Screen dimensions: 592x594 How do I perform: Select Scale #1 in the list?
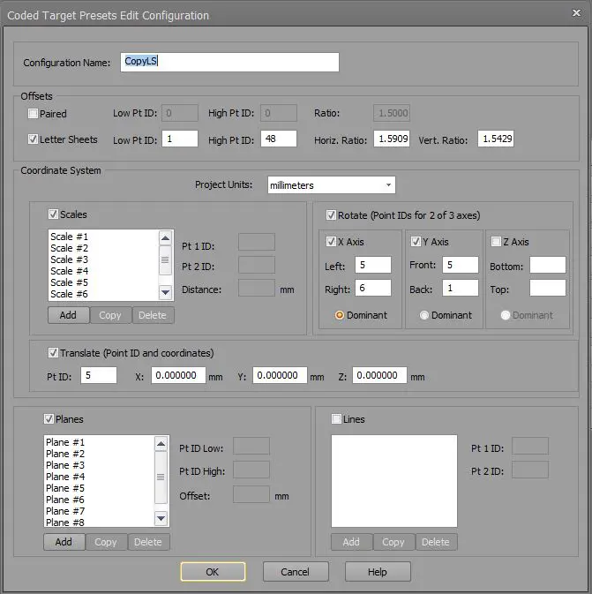pos(70,237)
